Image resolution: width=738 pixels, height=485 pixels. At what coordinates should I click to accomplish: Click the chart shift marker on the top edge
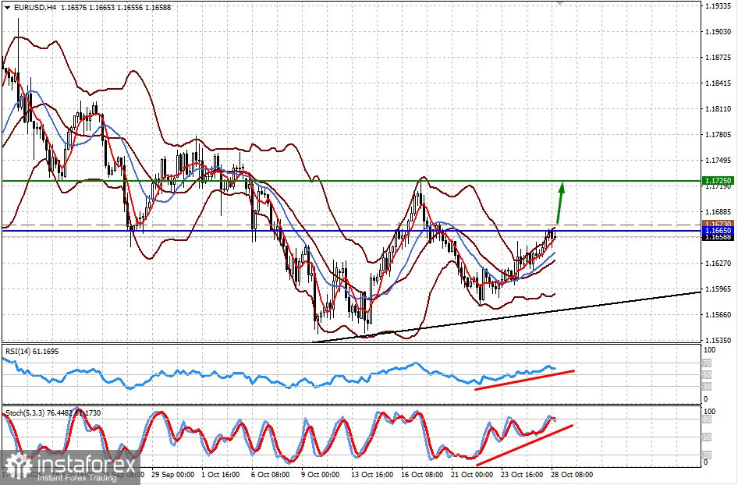click(559, 3)
